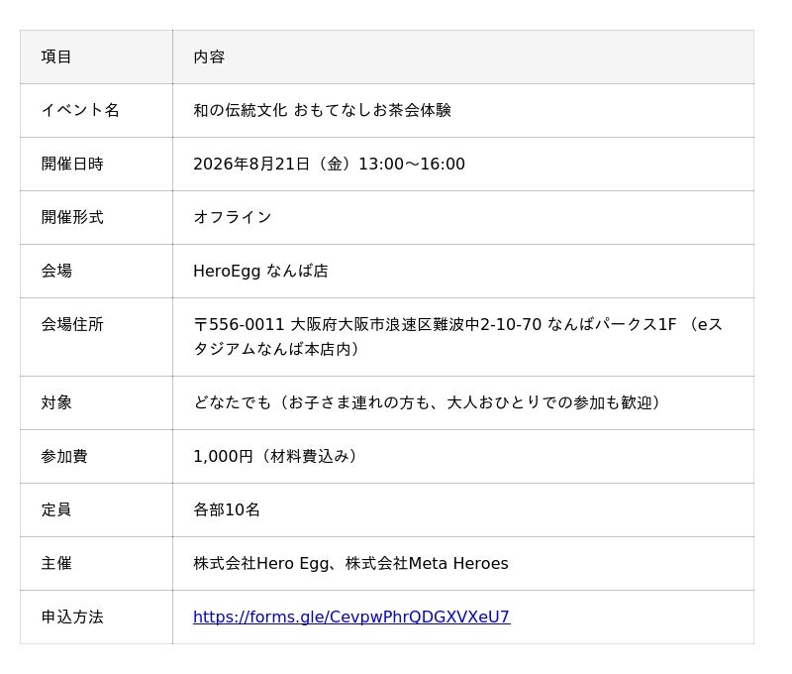
Task: Select the 会場住所 label cell
Action: click(96, 337)
